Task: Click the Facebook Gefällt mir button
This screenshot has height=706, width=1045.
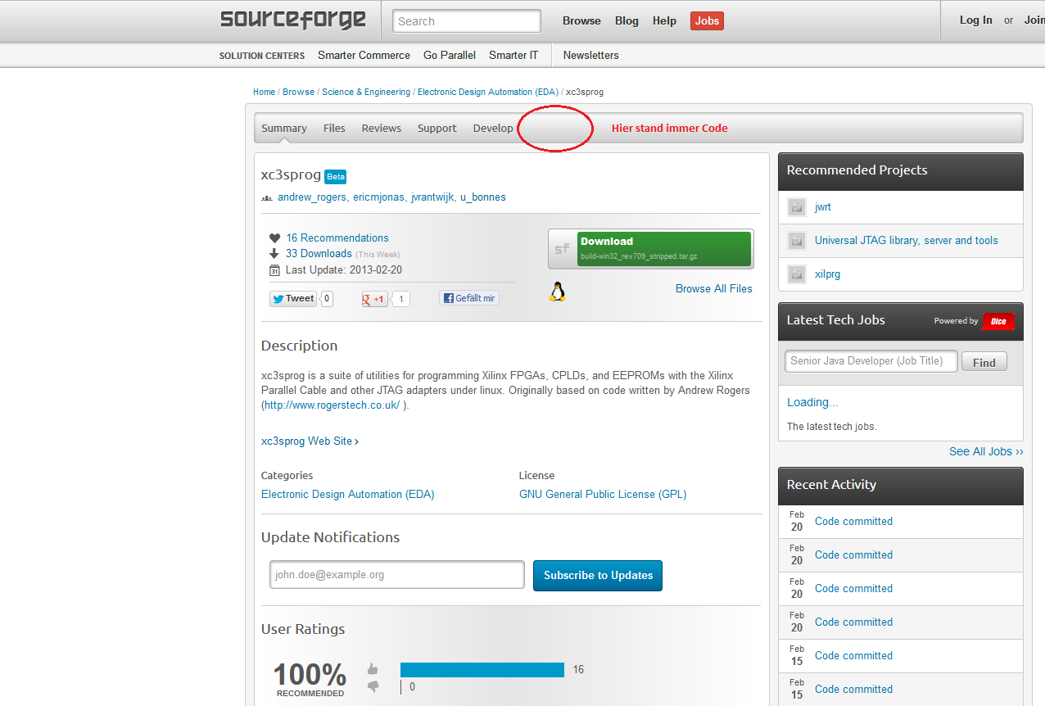Action: coord(469,298)
